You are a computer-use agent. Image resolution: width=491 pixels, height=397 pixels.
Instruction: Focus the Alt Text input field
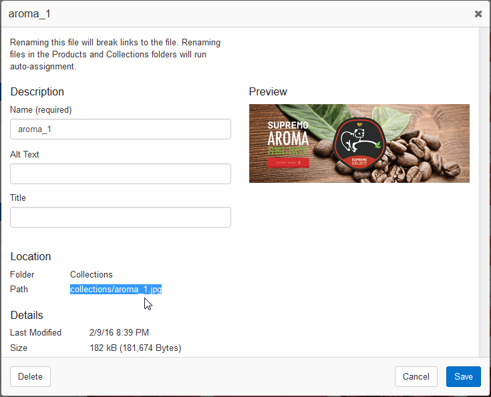tap(120, 173)
